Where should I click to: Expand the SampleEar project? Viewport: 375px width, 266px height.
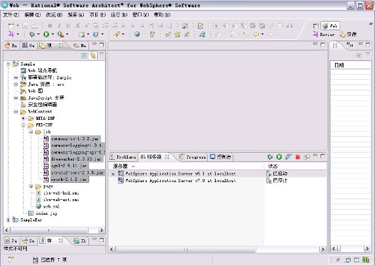point(8,220)
